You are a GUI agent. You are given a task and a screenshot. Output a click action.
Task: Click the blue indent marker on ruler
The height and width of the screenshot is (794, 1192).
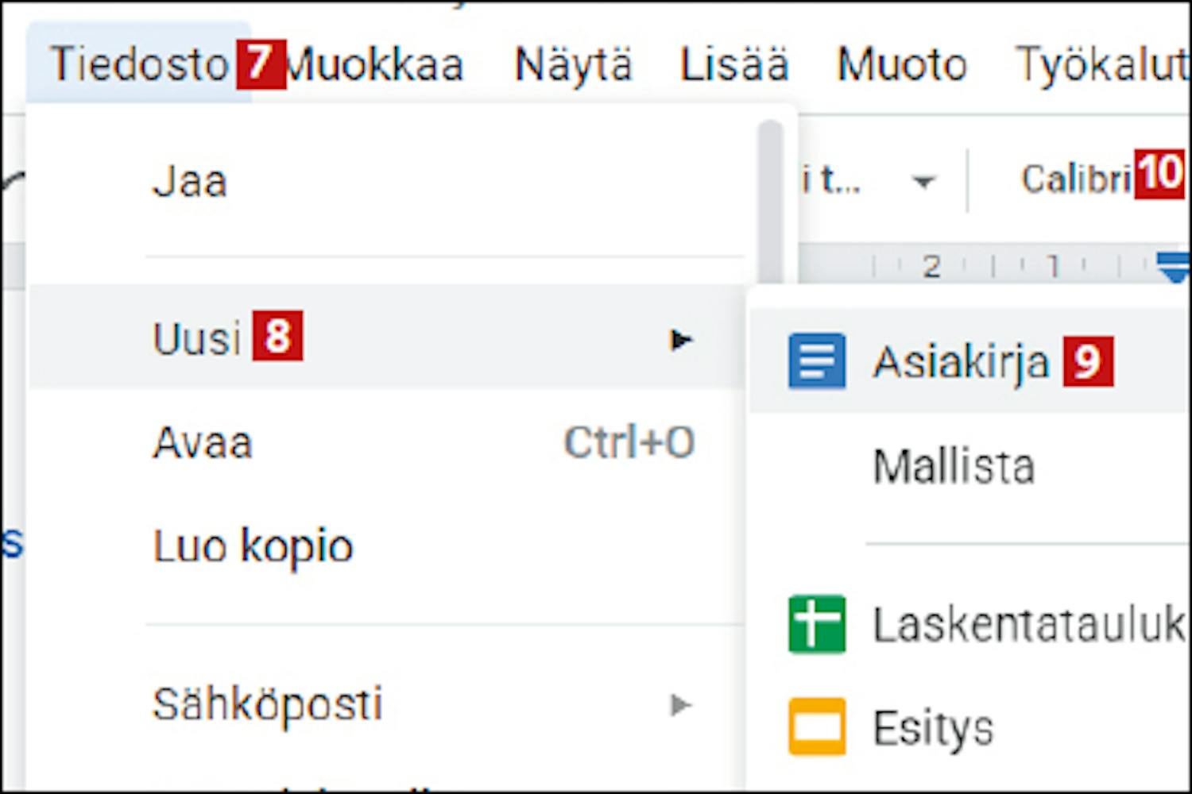pyautogui.click(x=1175, y=267)
